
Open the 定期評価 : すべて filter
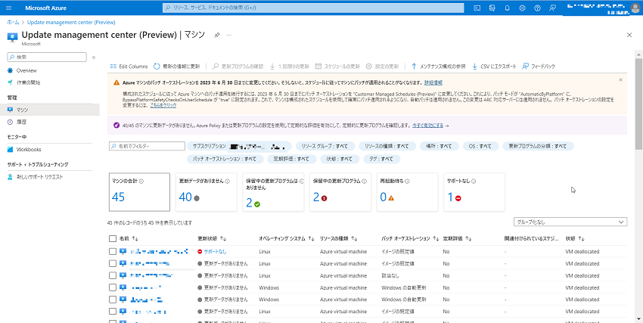[x=291, y=159]
